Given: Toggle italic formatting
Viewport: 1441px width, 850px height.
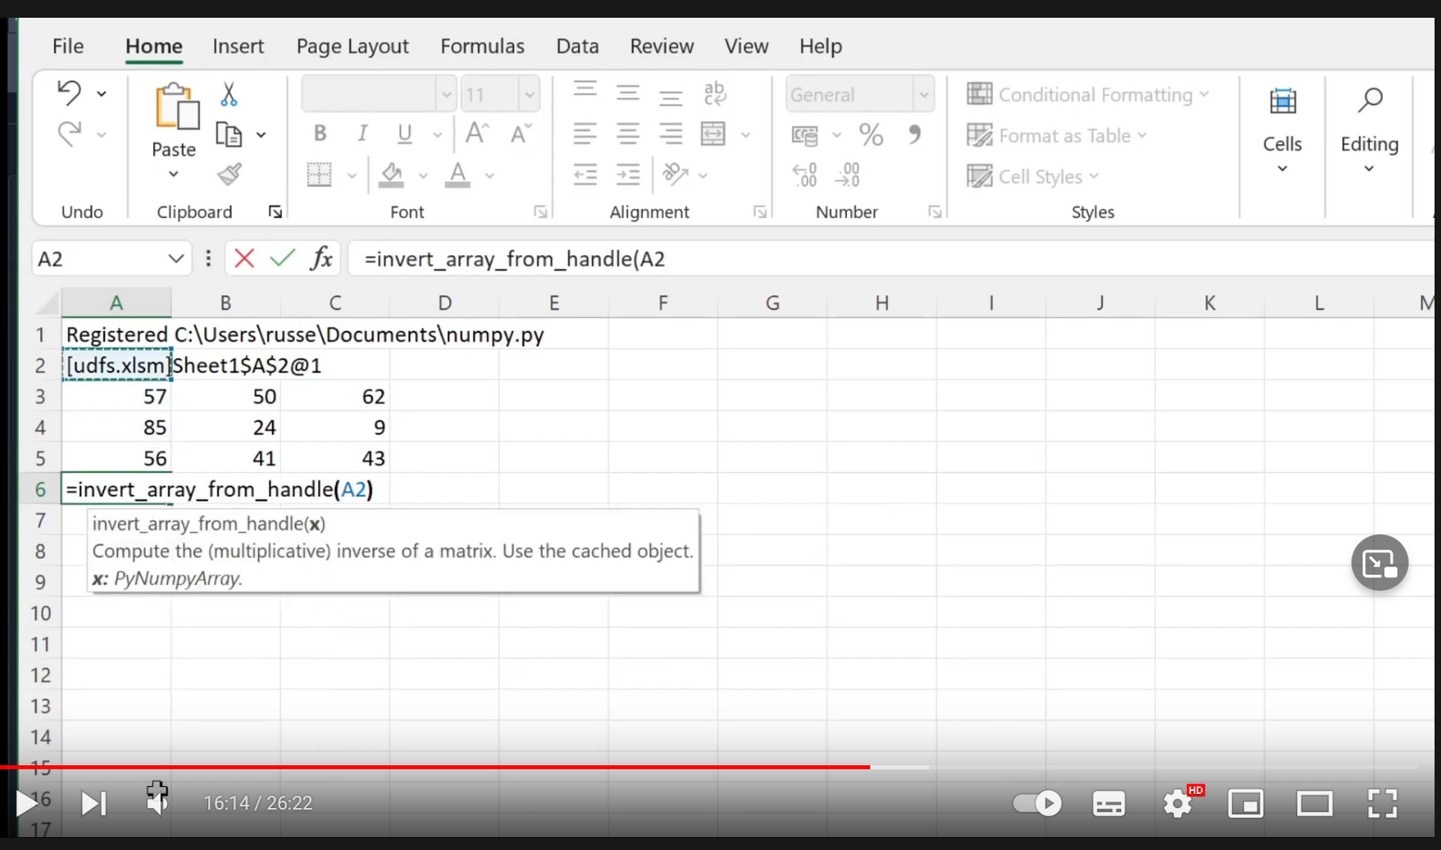Looking at the screenshot, I should [362, 134].
